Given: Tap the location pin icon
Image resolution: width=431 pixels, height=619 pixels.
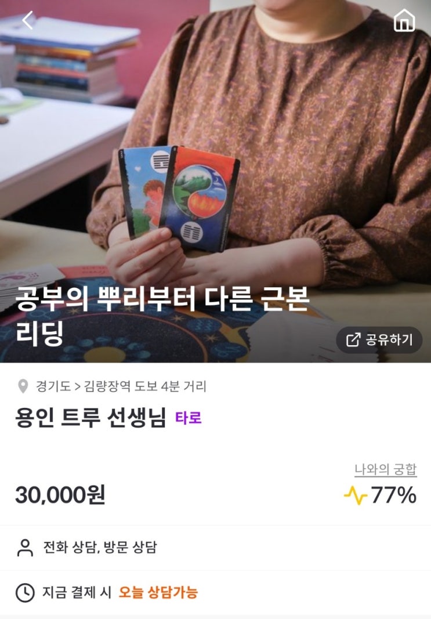Looking at the screenshot, I should pyautogui.click(x=23, y=386).
